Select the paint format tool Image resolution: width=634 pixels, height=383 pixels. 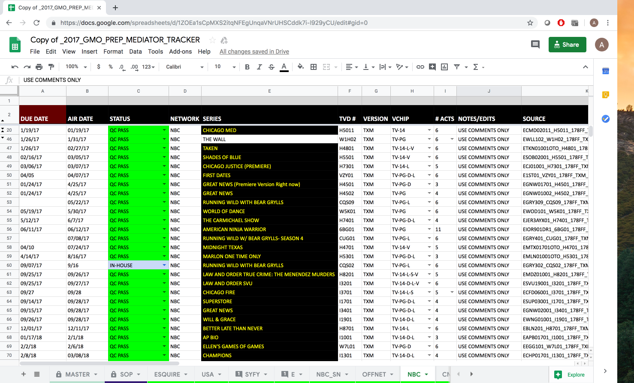pyautogui.click(x=51, y=67)
